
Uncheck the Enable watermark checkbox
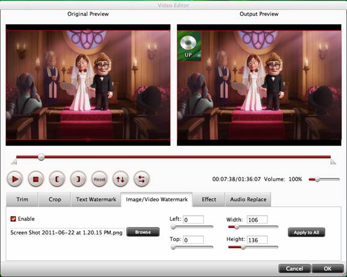(x=13, y=219)
